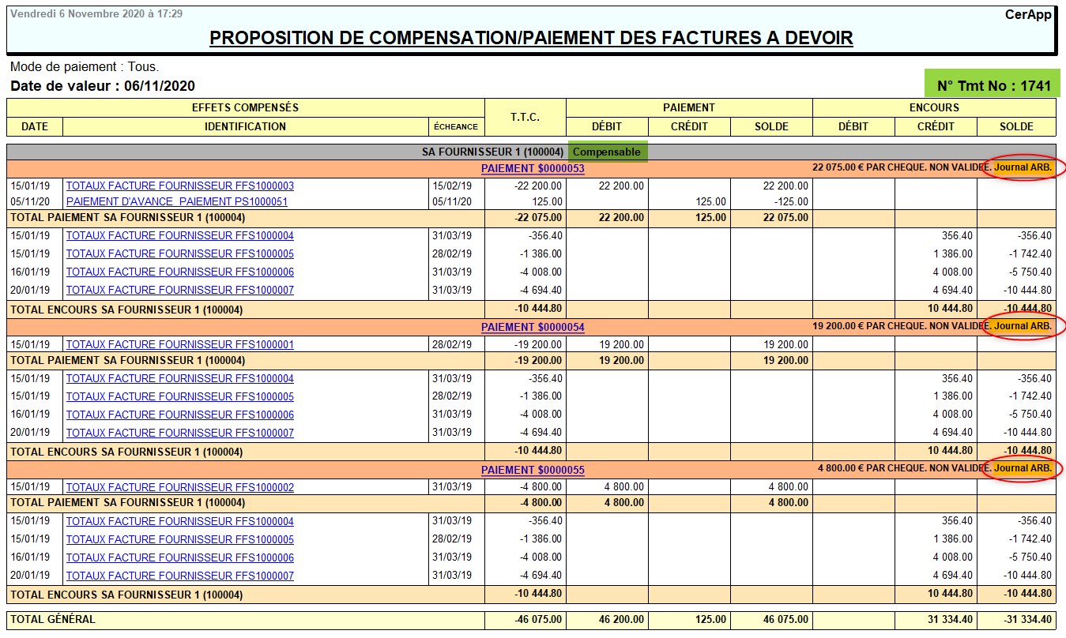Viewport: 1066px width, 638px height.
Task: Click the green Compensable badge
Action: tap(607, 152)
